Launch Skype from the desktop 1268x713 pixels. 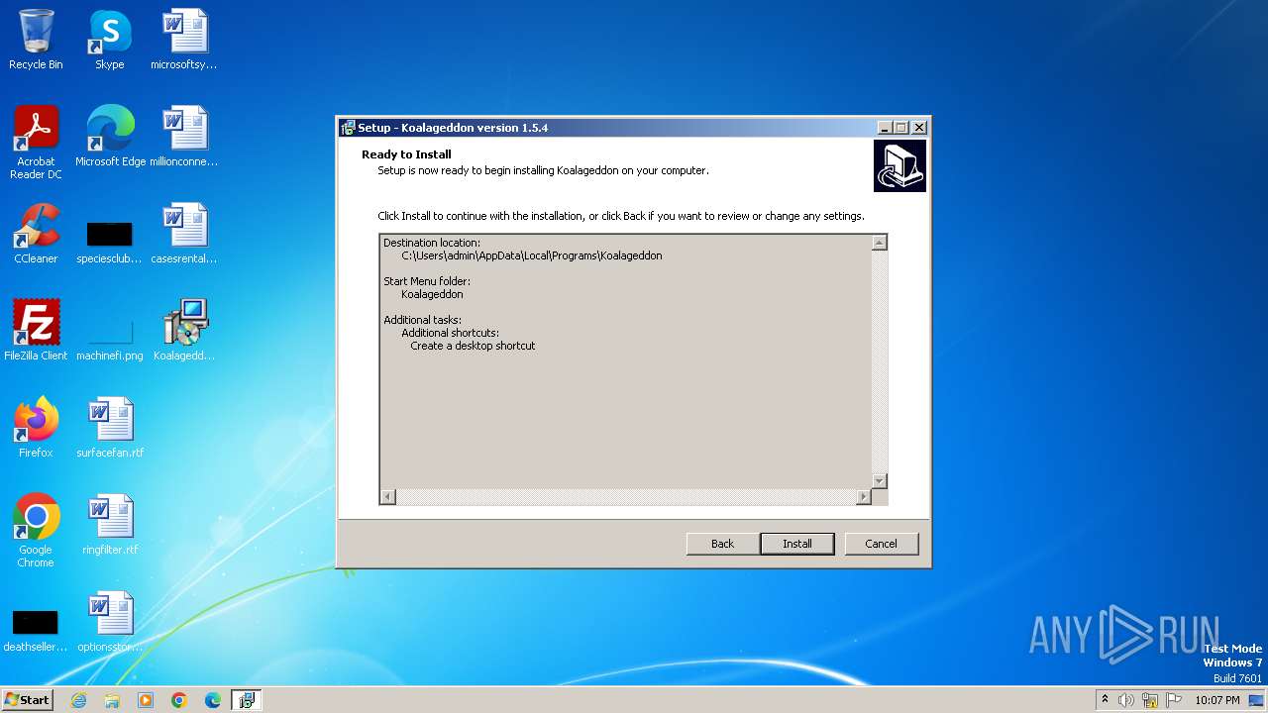109,40
